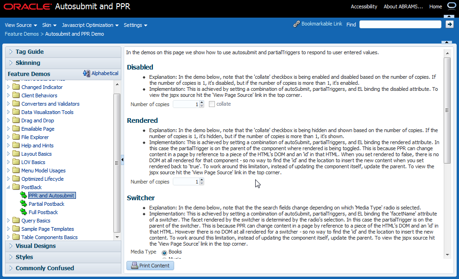Click the Emailable Page folder icon

(x=16, y=128)
